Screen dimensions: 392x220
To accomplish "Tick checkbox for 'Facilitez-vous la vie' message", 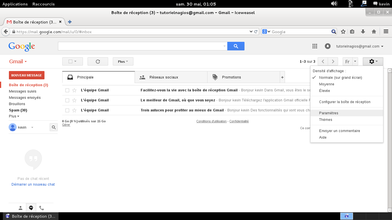I will [67, 90].
